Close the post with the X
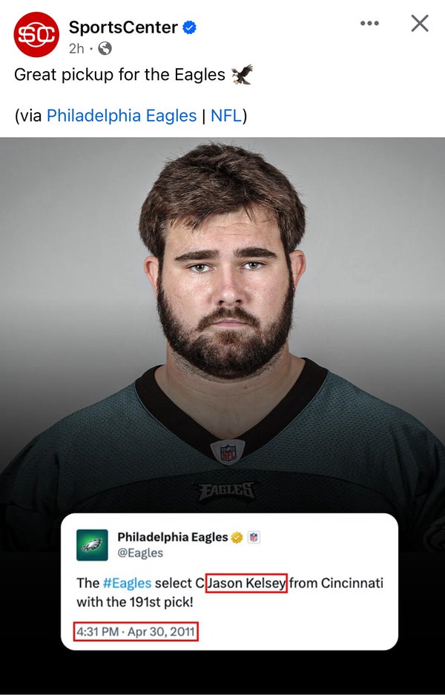Image resolution: width=445 pixels, height=700 pixels. [x=420, y=23]
